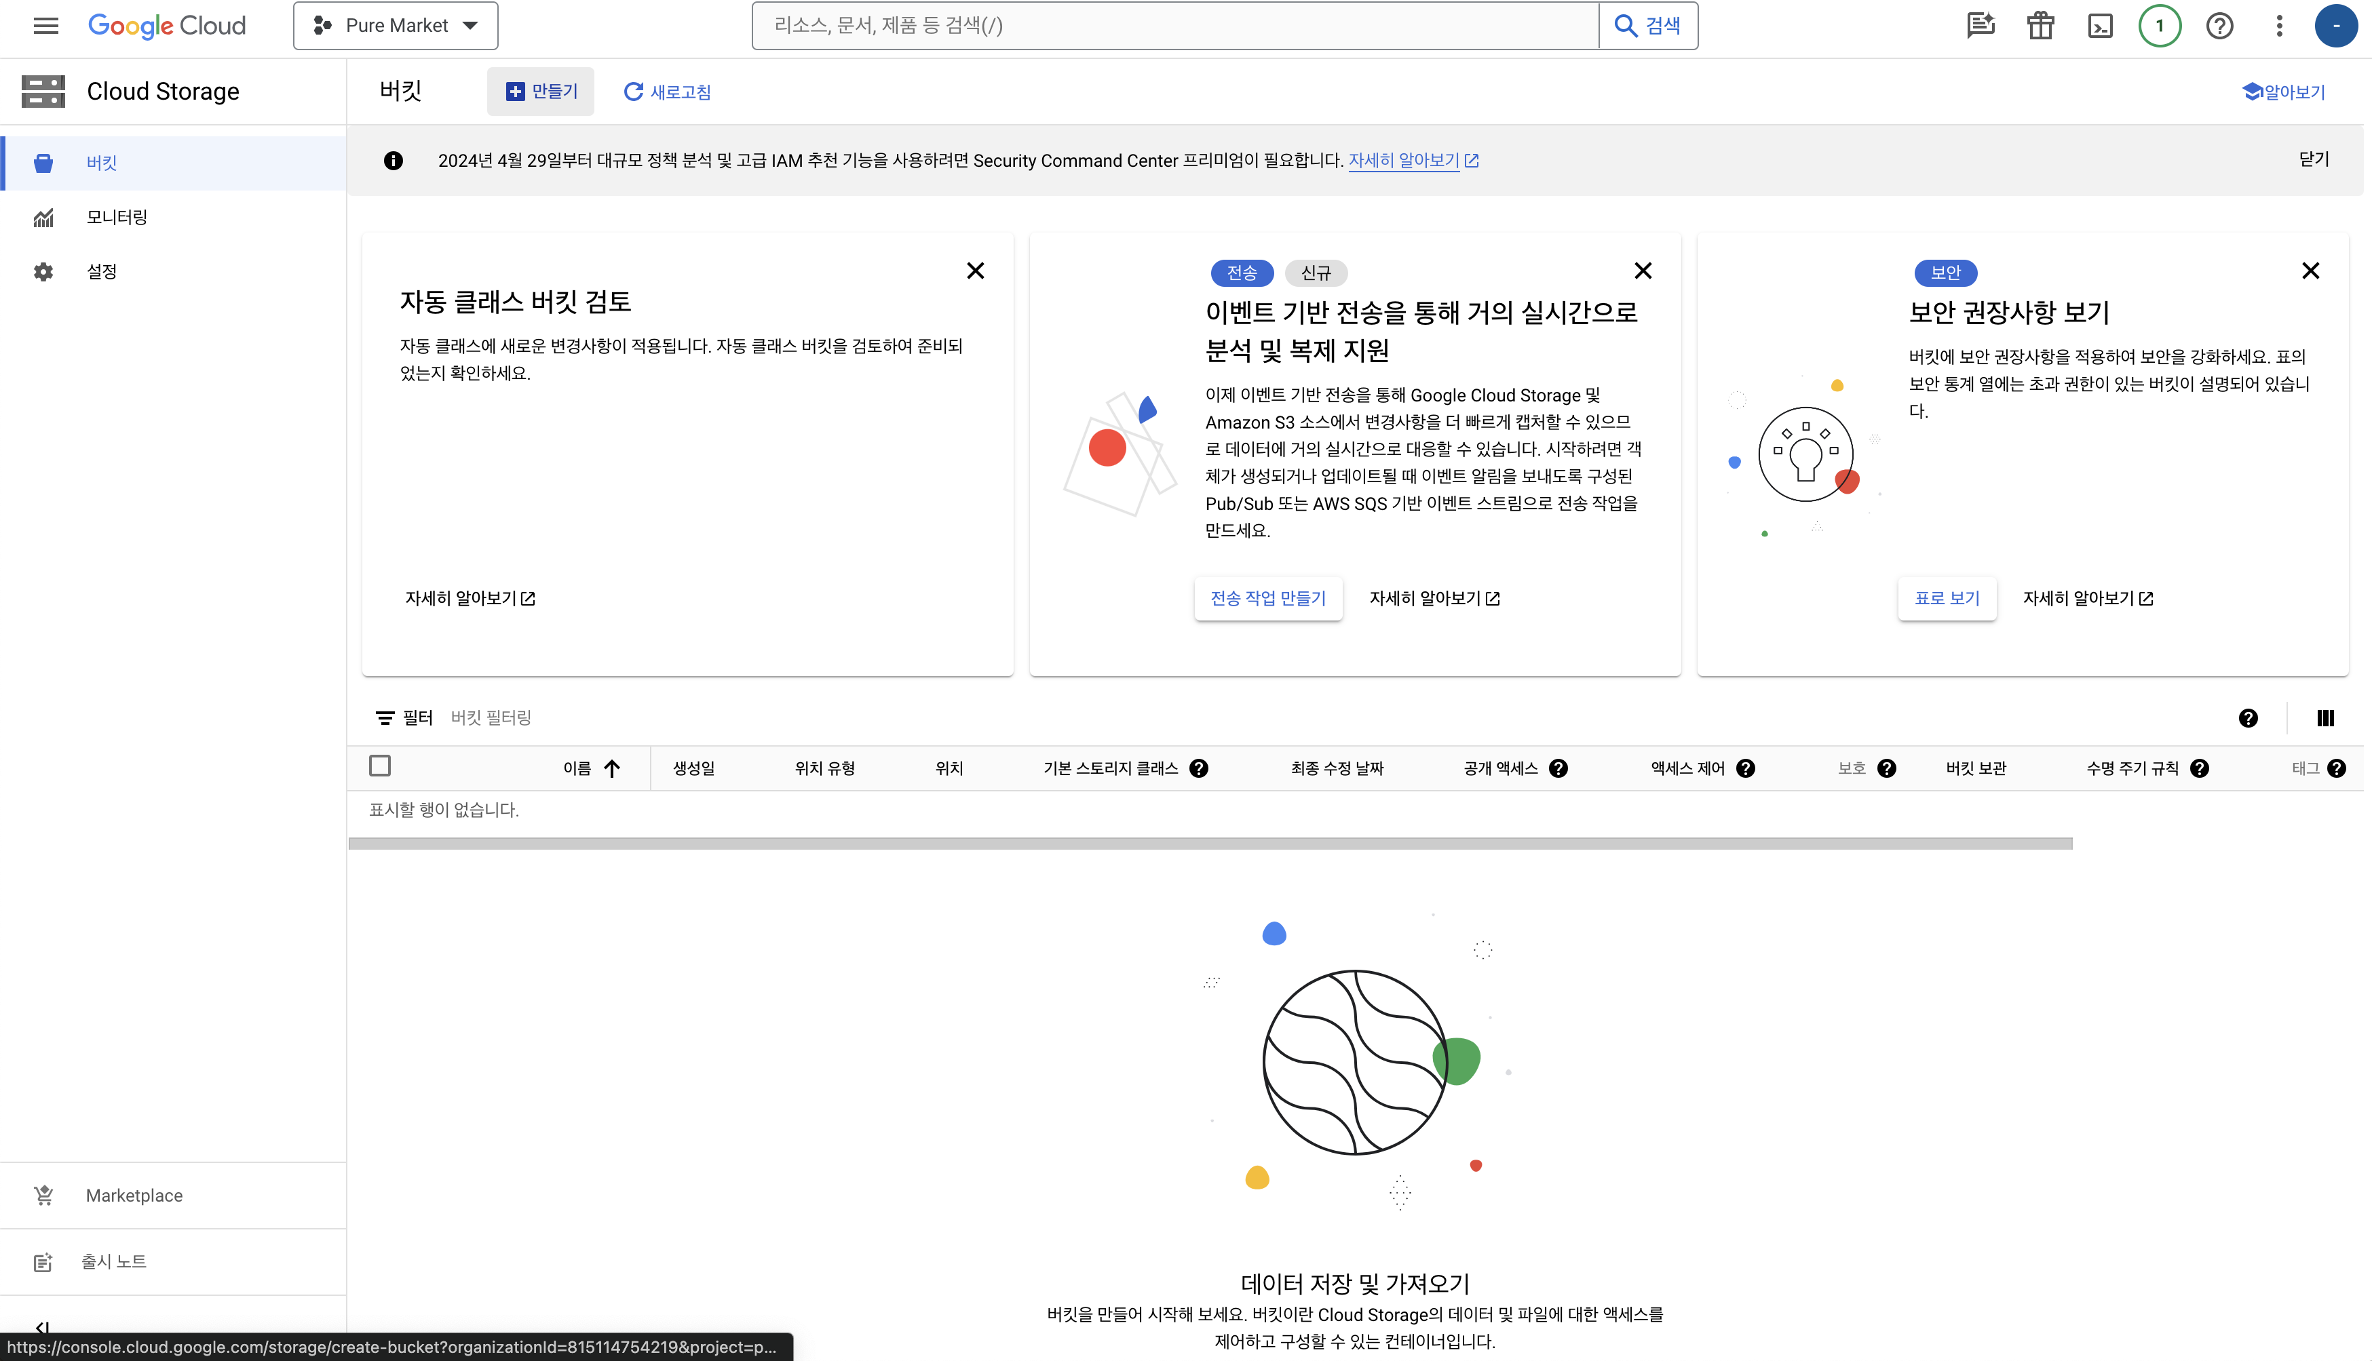
Task: Expand the Pure Market project selector
Action: (x=396, y=25)
